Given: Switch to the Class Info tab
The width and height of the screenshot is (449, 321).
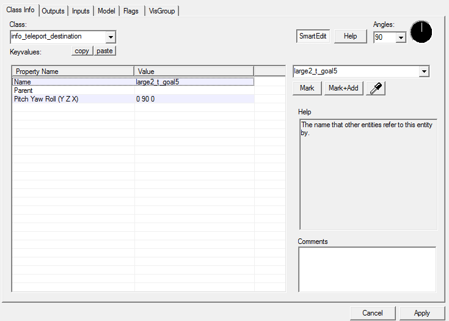Looking at the screenshot, I should 20,10.
